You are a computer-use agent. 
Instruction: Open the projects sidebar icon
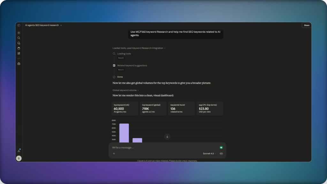[x=19, y=48]
